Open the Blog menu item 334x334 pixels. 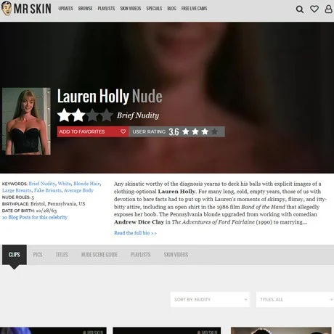coord(171,9)
